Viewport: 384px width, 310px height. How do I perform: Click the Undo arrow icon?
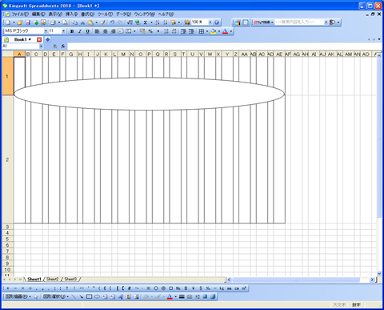112,22
